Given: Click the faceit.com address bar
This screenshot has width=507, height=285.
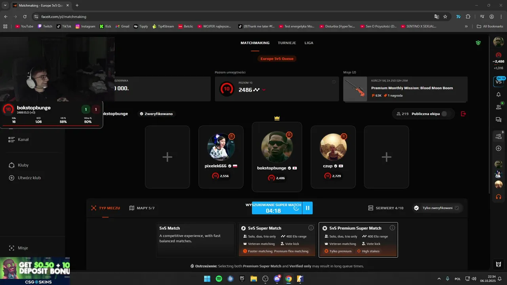Looking at the screenshot, I should tap(234, 17).
